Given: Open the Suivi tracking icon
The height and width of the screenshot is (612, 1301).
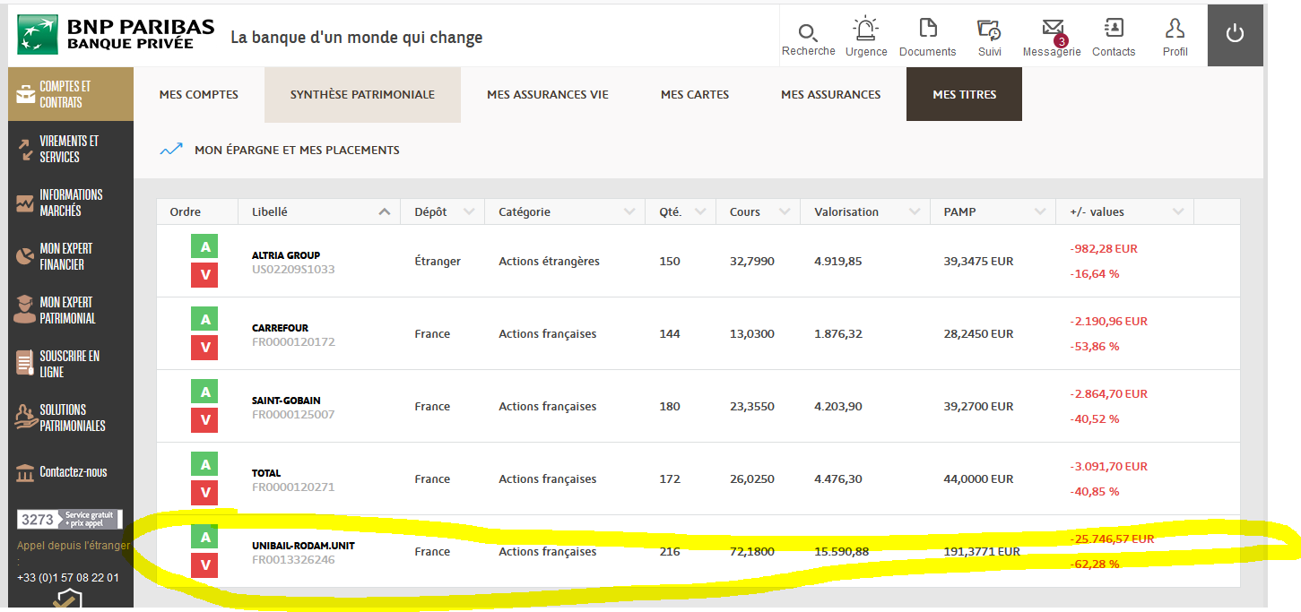Looking at the screenshot, I should (x=989, y=30).
